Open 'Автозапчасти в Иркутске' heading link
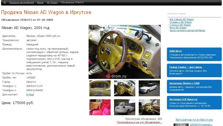Screen dimensions: 223x126 [194, 120]
